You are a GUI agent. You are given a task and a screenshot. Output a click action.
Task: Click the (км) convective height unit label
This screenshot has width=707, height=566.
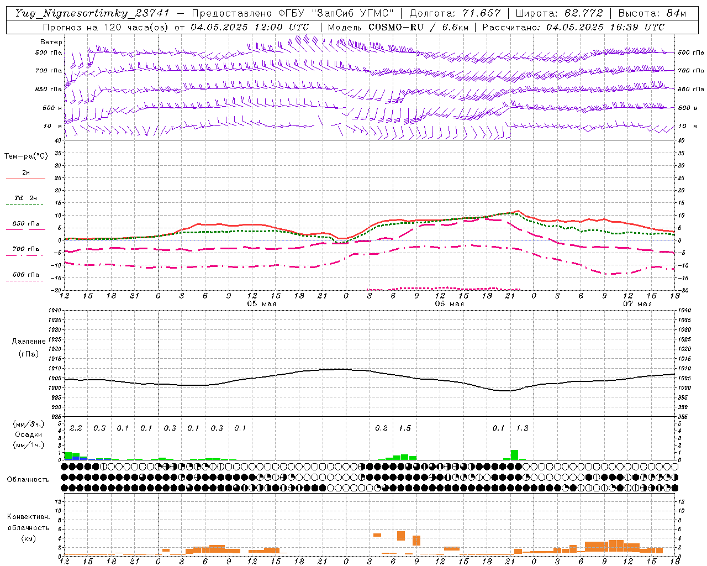tap(29, 538)
